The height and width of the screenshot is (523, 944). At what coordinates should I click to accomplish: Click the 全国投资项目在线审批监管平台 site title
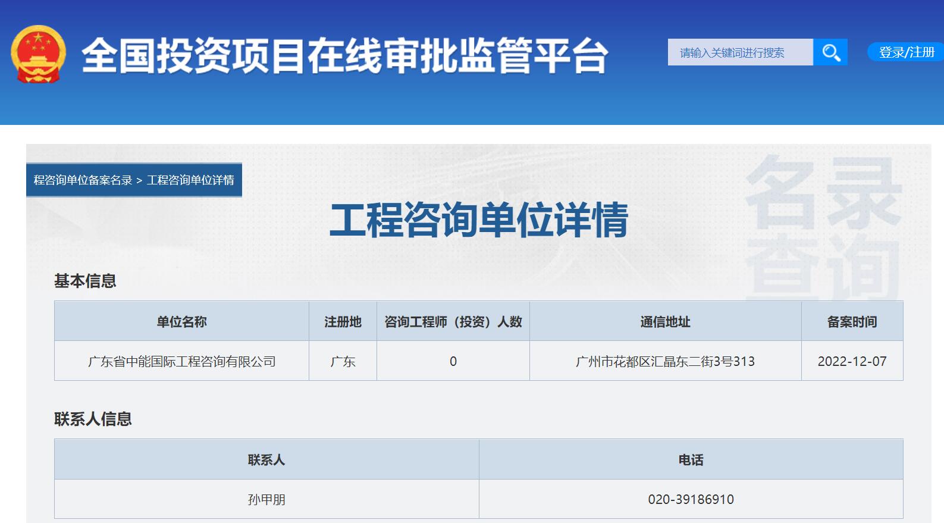point(344,56)
